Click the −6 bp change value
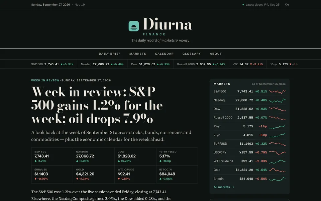The image size is (321, 201). [263, 135]
